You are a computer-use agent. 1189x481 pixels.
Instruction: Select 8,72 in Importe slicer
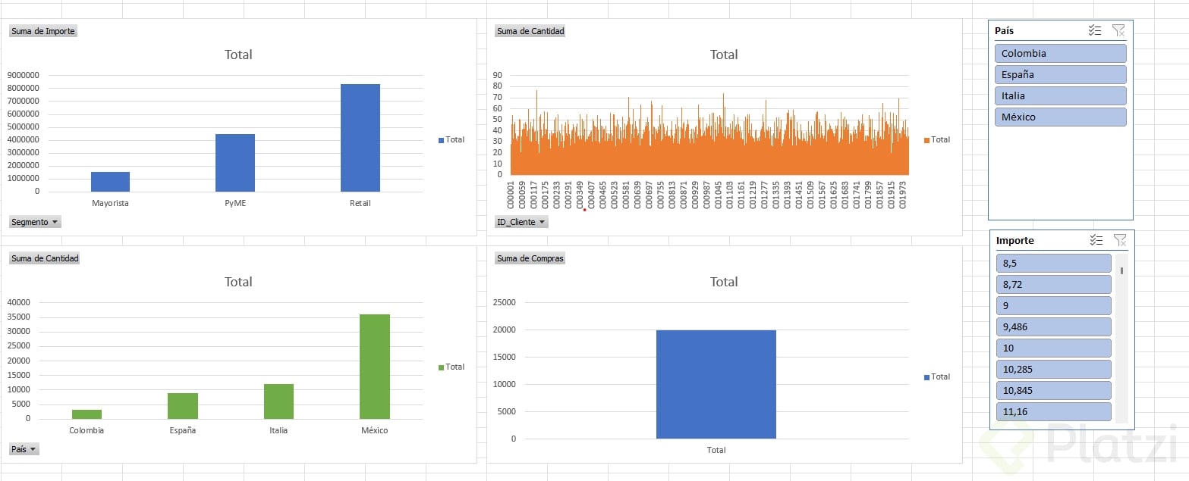[x=1053, y=284]
